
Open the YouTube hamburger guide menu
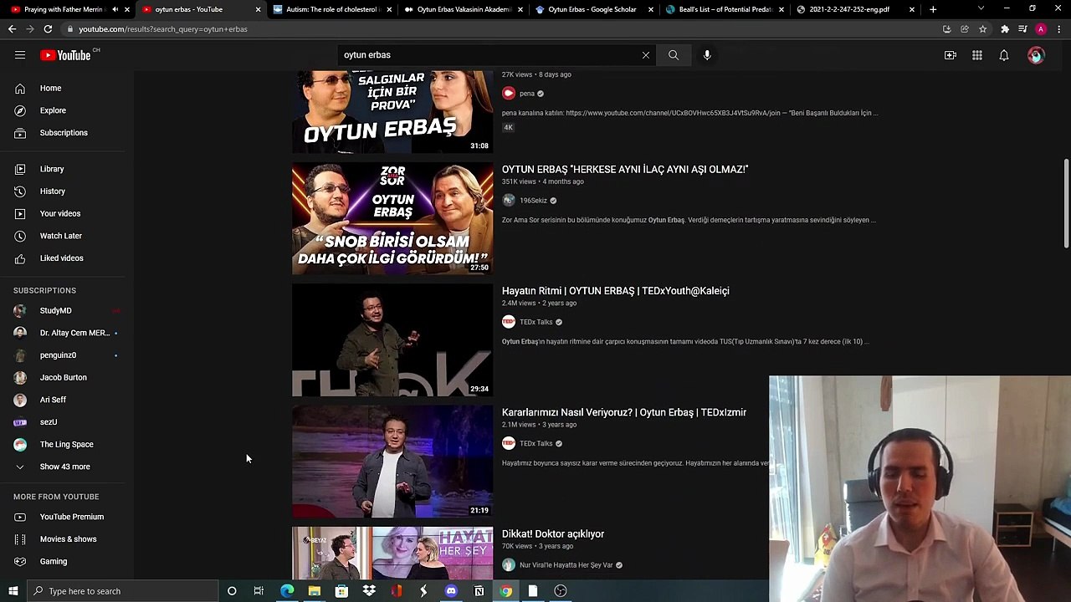tap(20, 55)
